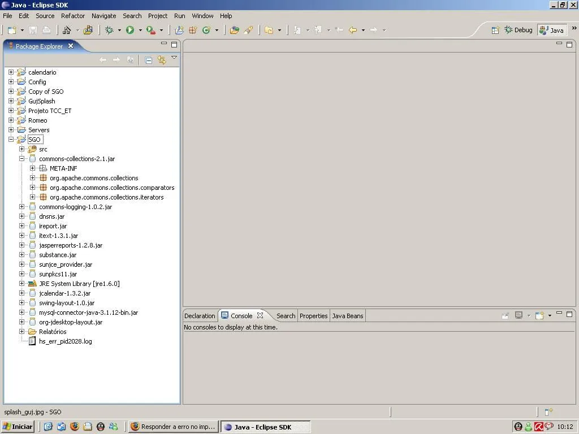Maximize the Console panel
Screen dimensions: 579x434
569,314
